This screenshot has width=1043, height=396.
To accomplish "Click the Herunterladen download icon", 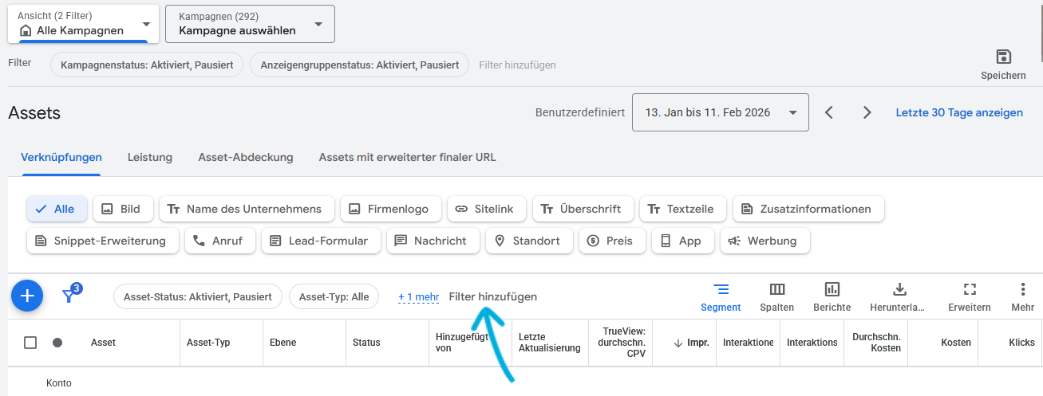I will pyautogui.click(x=899, y=290).
